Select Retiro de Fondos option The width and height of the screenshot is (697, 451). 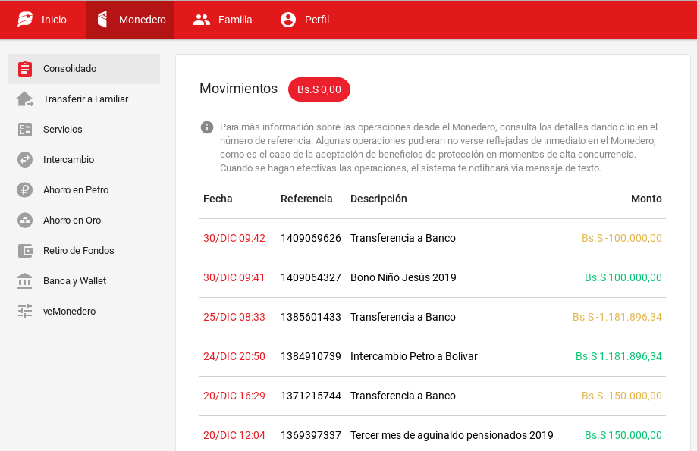pyautogui.click(x=84, y=251)
